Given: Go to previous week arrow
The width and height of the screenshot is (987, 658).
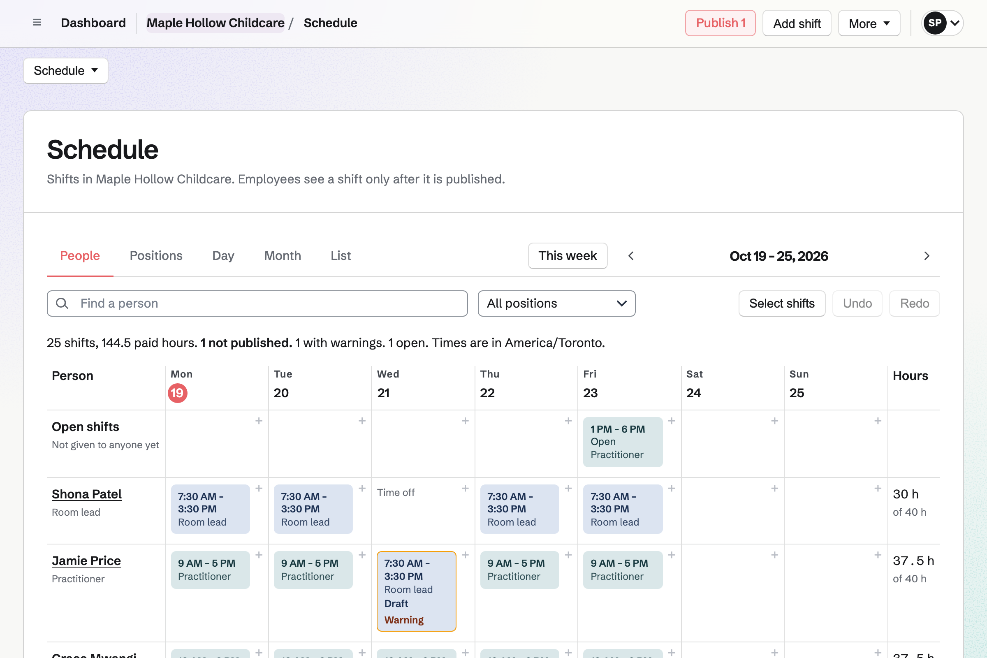Looking at the screenshot, I should (x=631, y=256).
